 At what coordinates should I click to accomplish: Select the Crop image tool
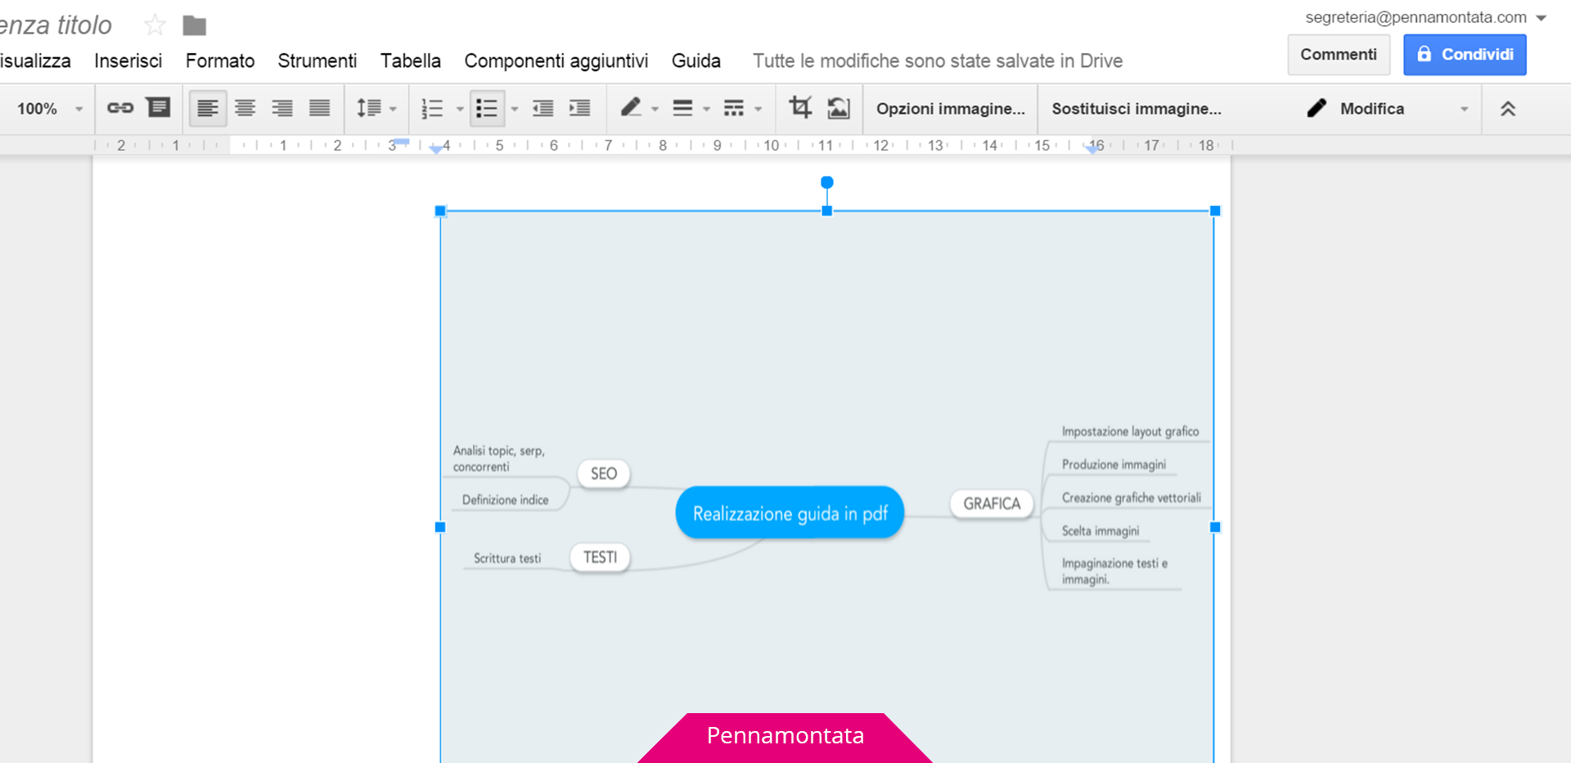(800, 108)
